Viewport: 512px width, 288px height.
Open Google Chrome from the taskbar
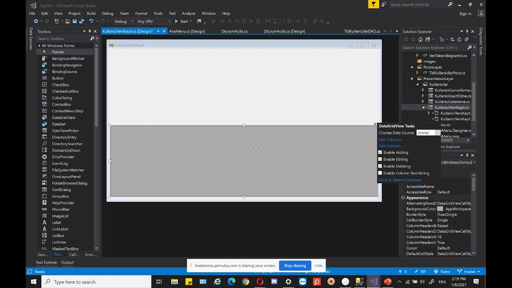[246, 282]
